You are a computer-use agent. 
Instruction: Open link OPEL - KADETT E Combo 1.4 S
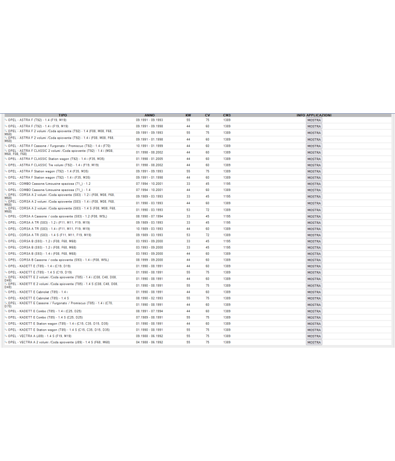pyautogui.click(x=45, y=317)
